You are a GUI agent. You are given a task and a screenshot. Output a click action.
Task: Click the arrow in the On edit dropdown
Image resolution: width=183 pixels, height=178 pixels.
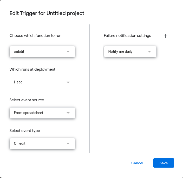68,143
